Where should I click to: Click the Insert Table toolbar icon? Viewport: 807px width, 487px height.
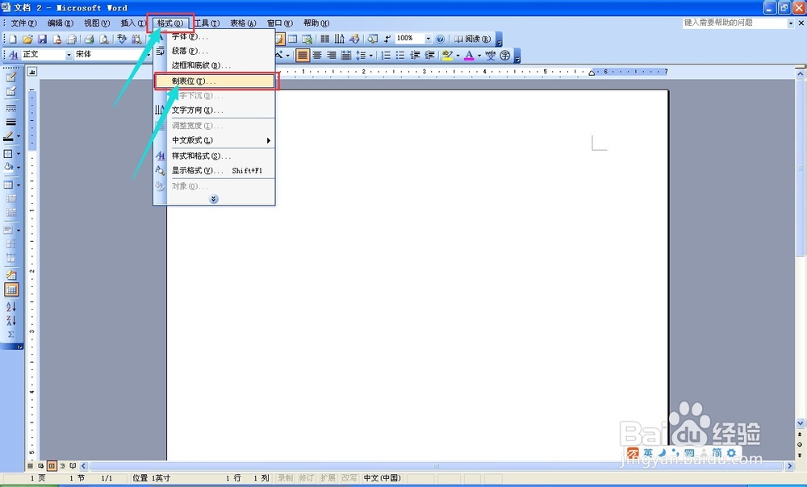click(292, 39)
